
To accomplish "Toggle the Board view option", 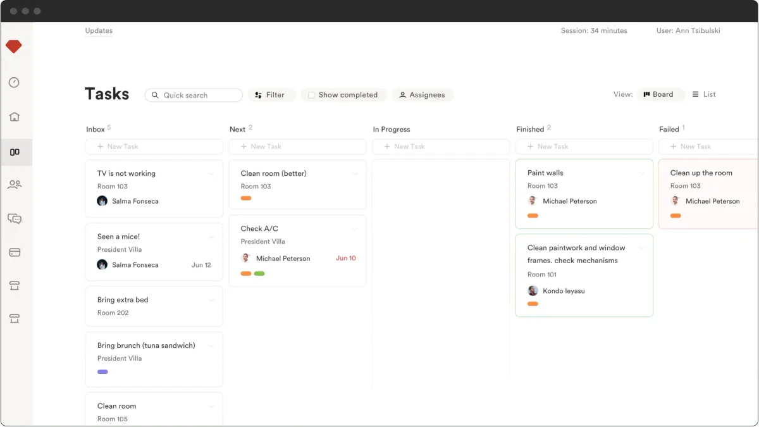I will pos(660,94).
